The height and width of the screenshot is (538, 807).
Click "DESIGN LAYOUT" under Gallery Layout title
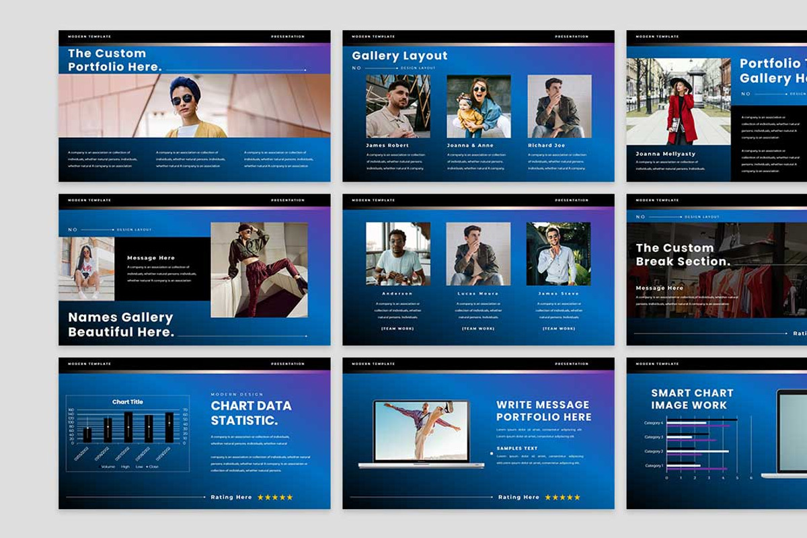418,68
